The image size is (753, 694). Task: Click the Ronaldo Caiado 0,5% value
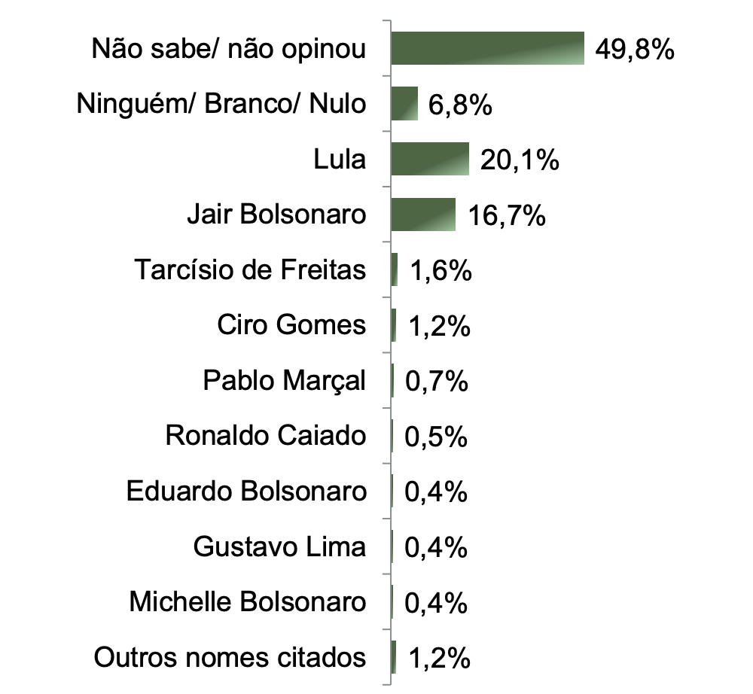tap(437, 436)
